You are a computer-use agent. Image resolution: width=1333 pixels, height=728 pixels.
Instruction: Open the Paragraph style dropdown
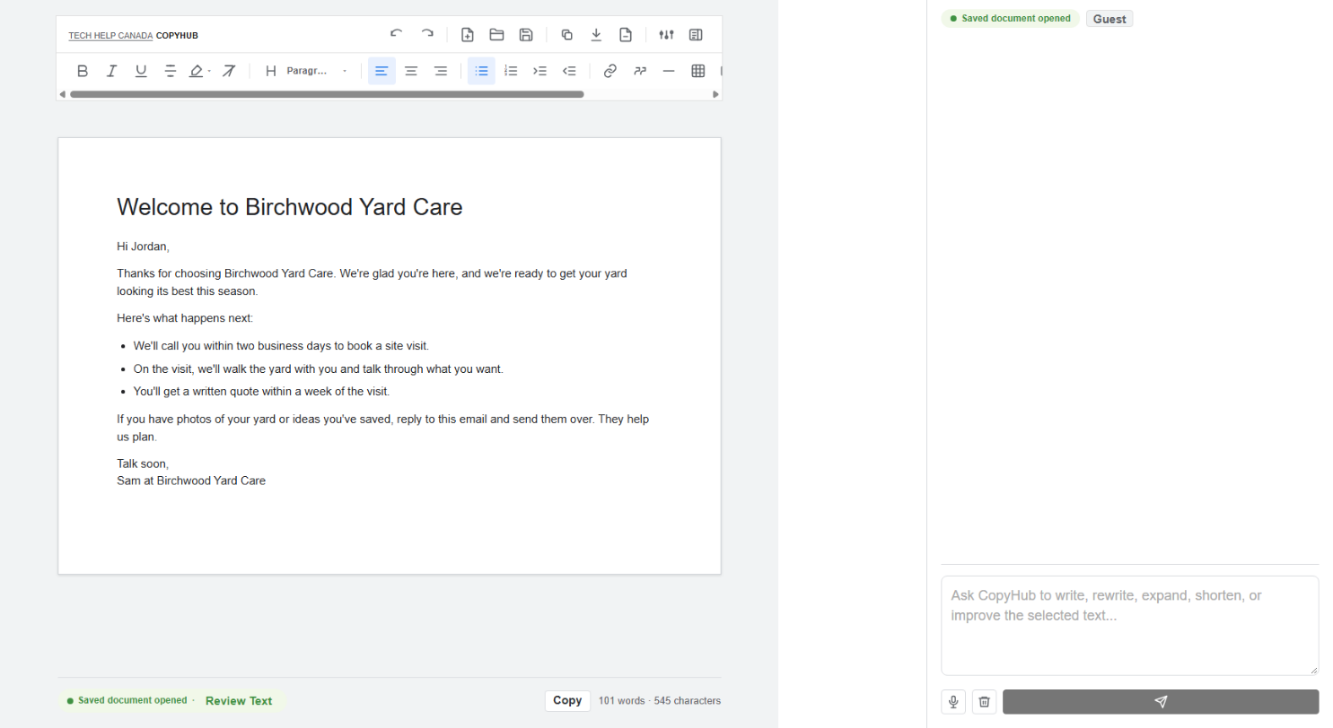tap(318, 71)
